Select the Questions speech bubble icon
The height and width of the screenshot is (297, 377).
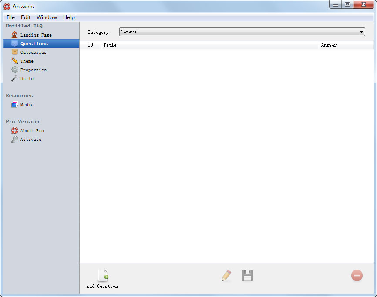coord(15,43)
